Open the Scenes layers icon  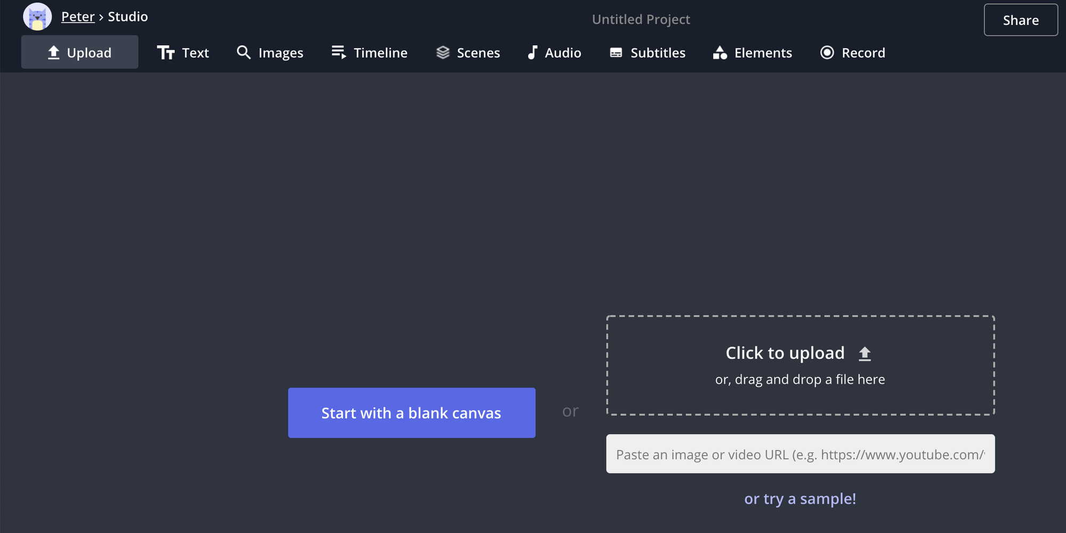coord(443,52)
